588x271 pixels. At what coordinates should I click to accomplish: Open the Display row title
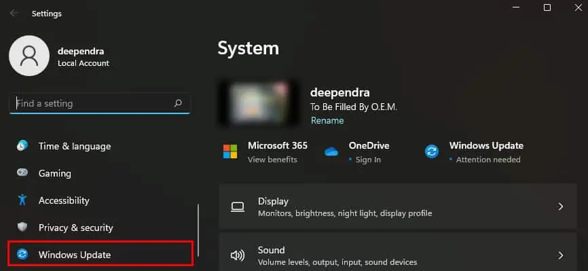tap(273, 201)
